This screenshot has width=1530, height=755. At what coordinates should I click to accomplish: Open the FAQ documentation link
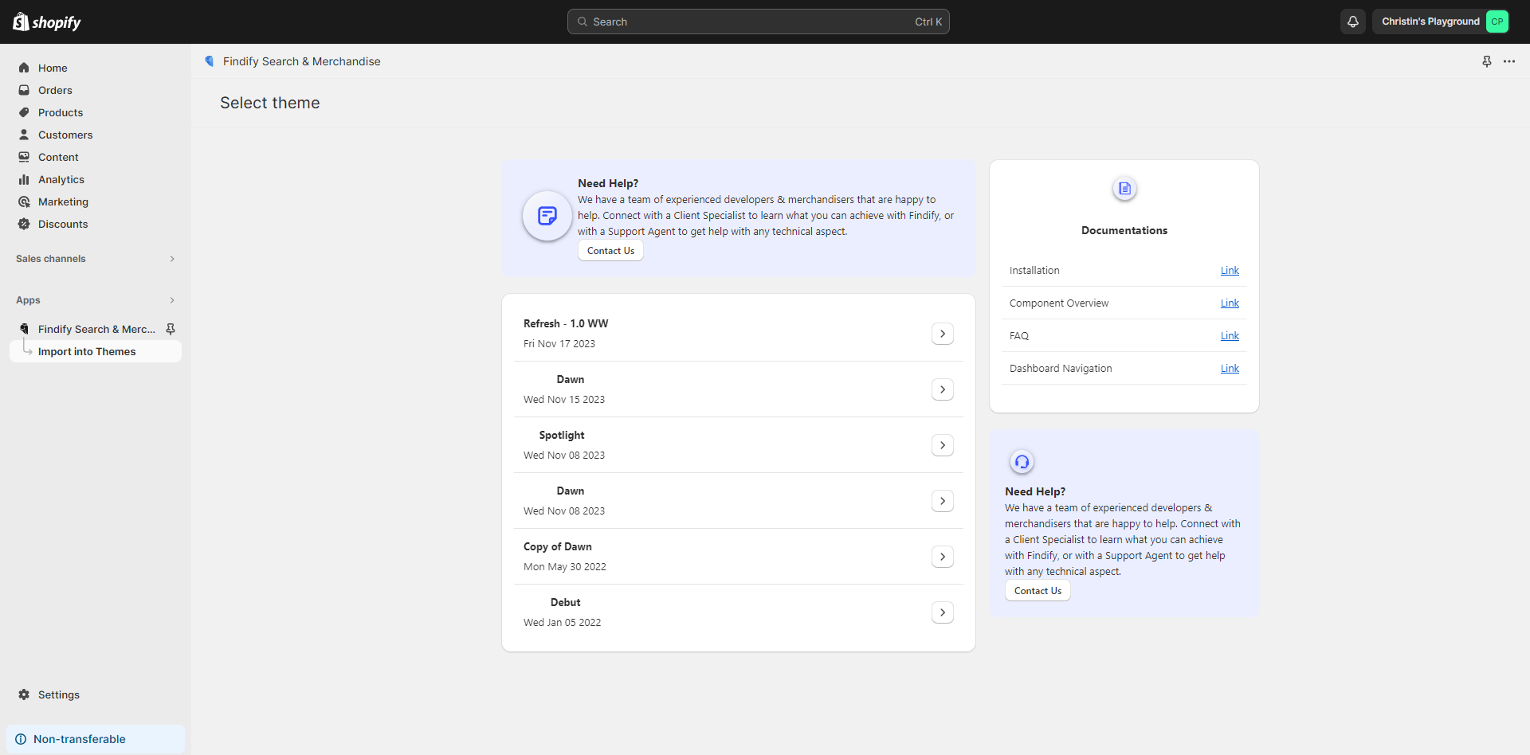click(x=1230, y=336)
